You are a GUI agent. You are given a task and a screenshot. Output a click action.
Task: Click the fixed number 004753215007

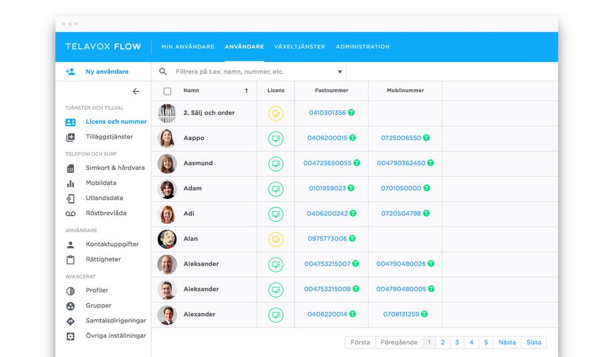327,264
